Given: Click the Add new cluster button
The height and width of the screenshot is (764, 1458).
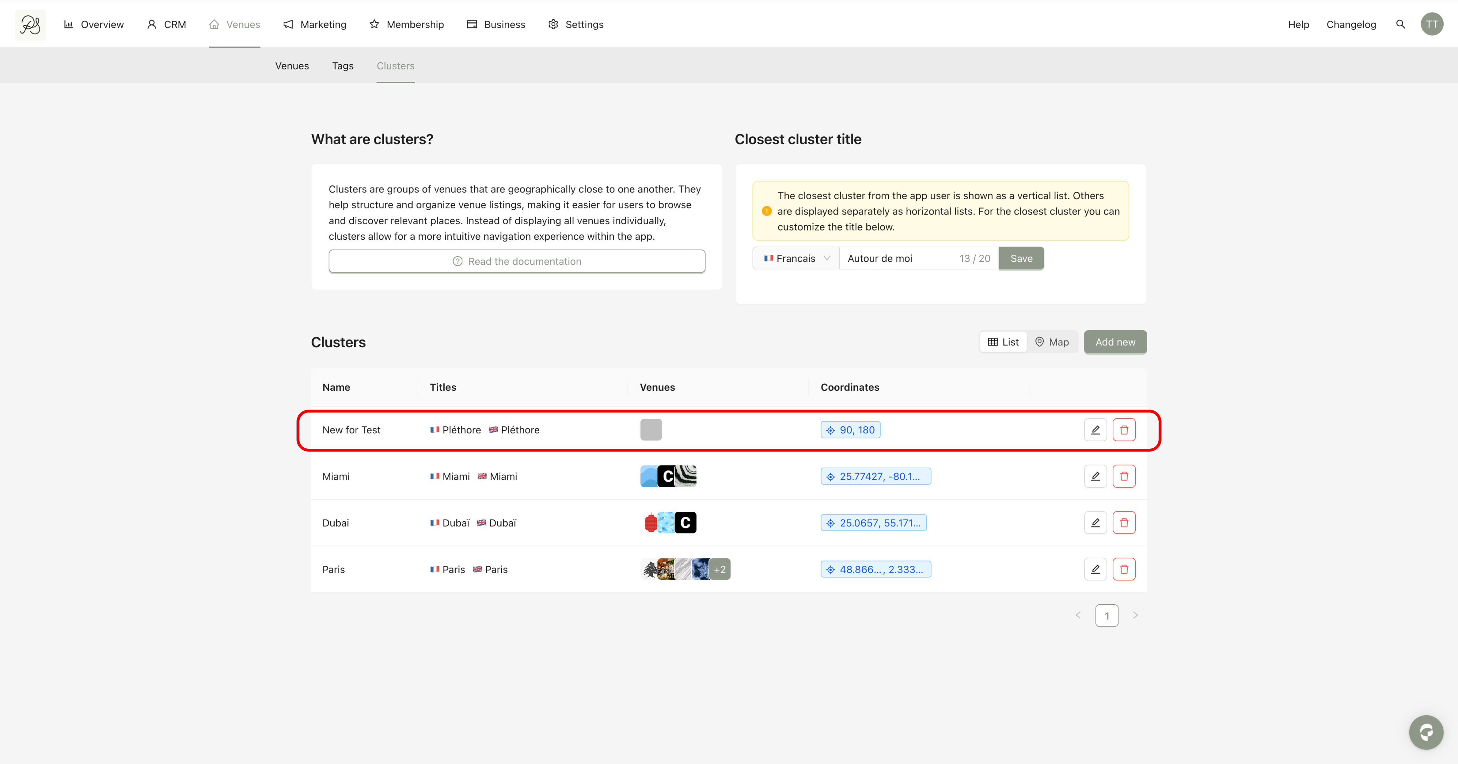Looking at the screenshot, I should (1115, 342).
